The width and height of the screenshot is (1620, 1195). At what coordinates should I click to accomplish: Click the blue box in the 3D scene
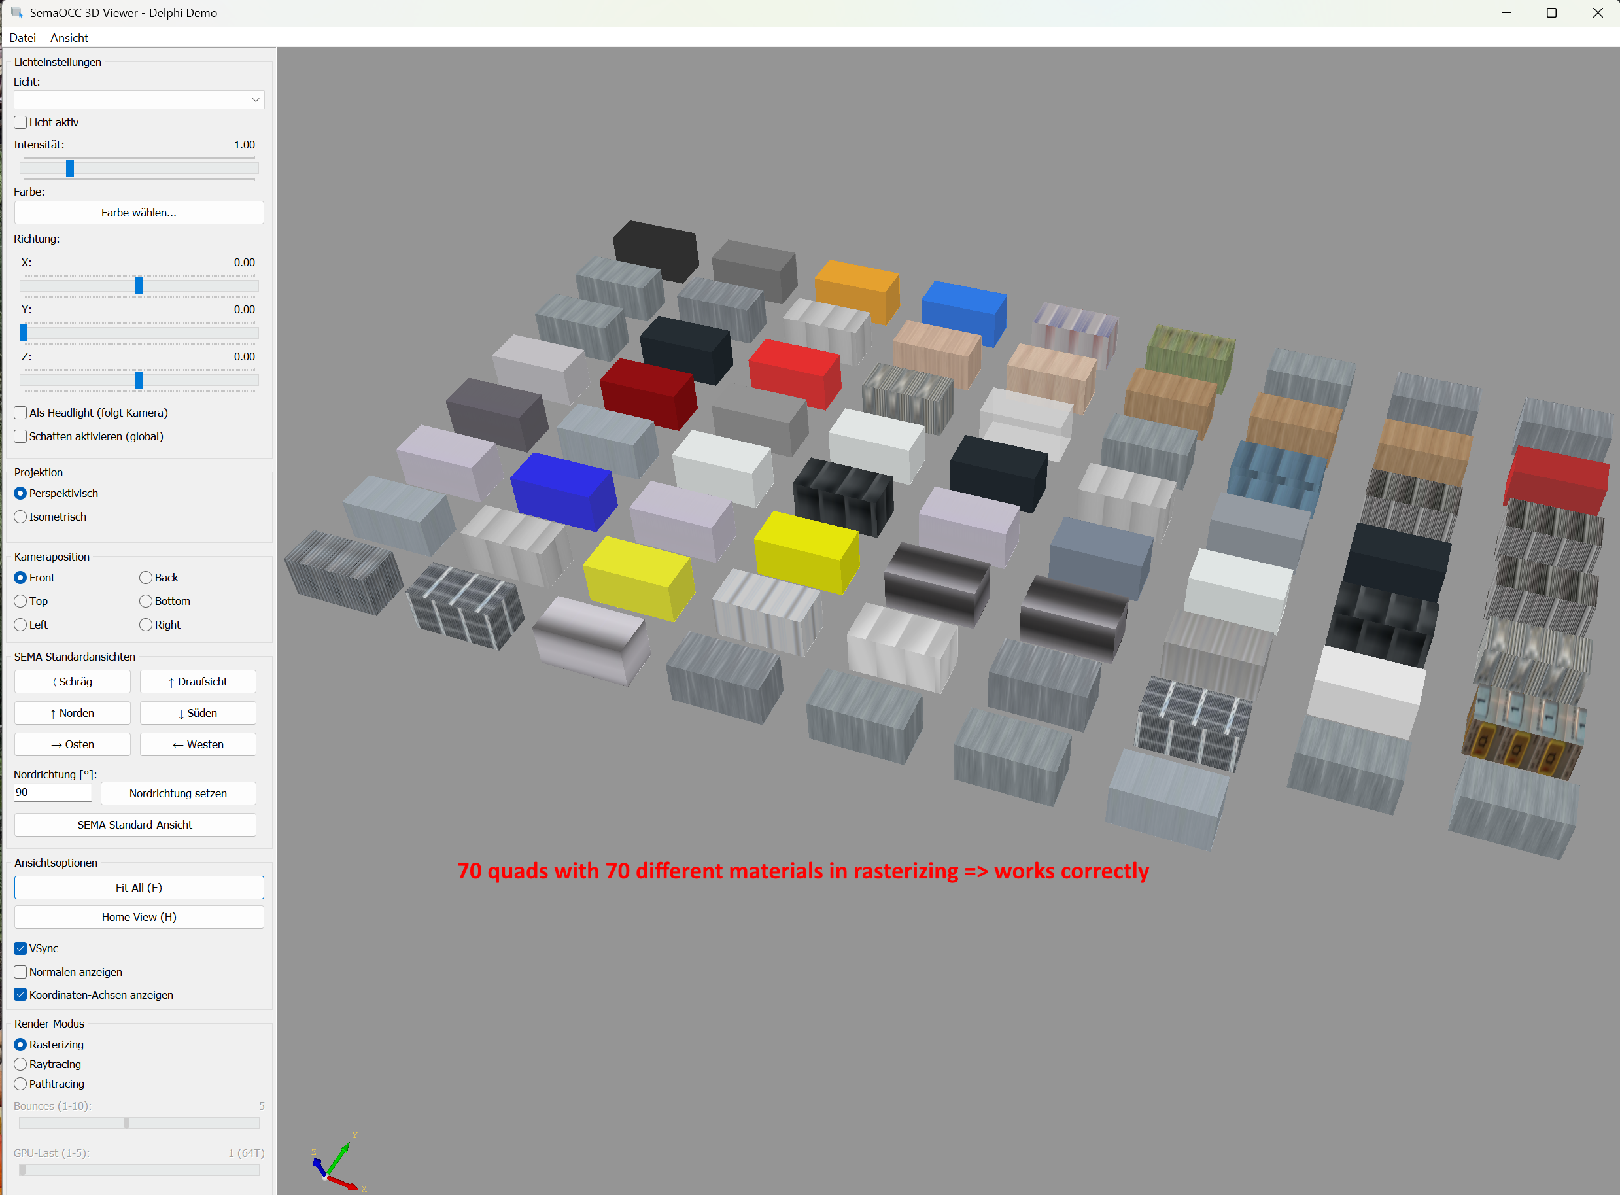point(563,489)
